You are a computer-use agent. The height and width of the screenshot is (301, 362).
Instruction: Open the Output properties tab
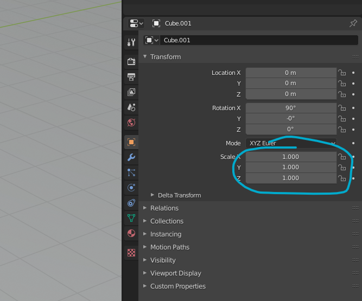coord(131,77)
